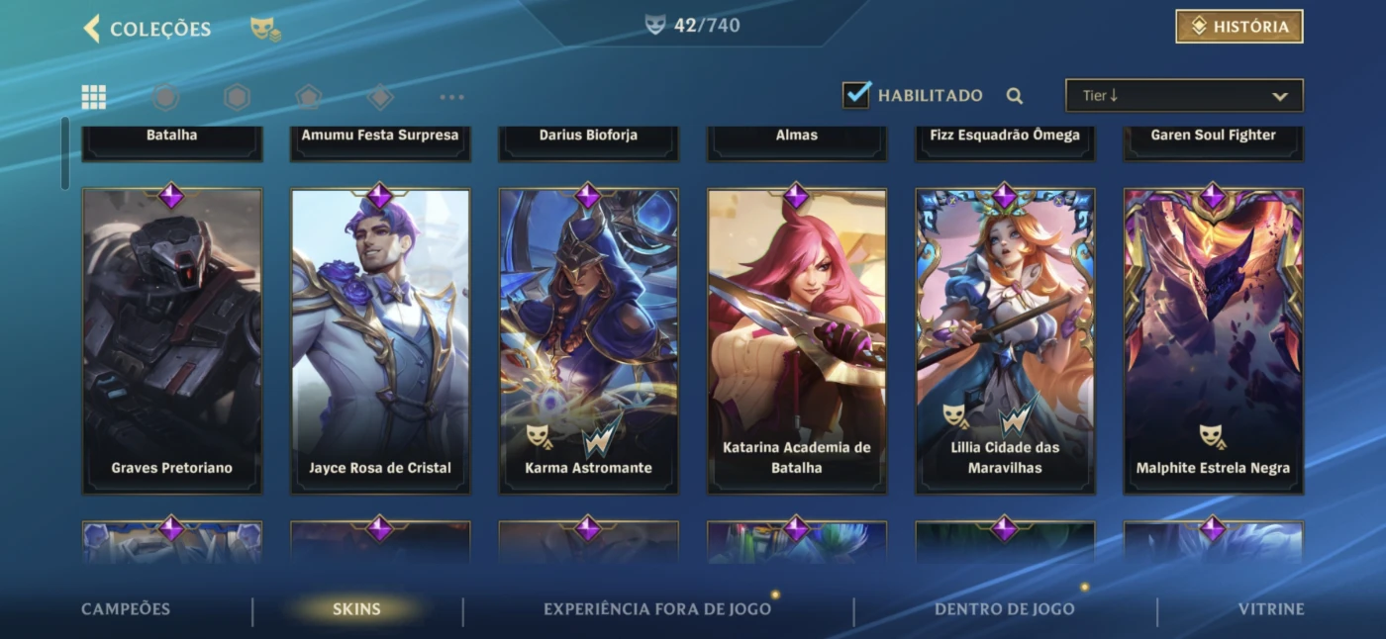Screen dimensions: 1386x639
Task: Select the grid all-skins filter icon
Action: click(94, 97)
